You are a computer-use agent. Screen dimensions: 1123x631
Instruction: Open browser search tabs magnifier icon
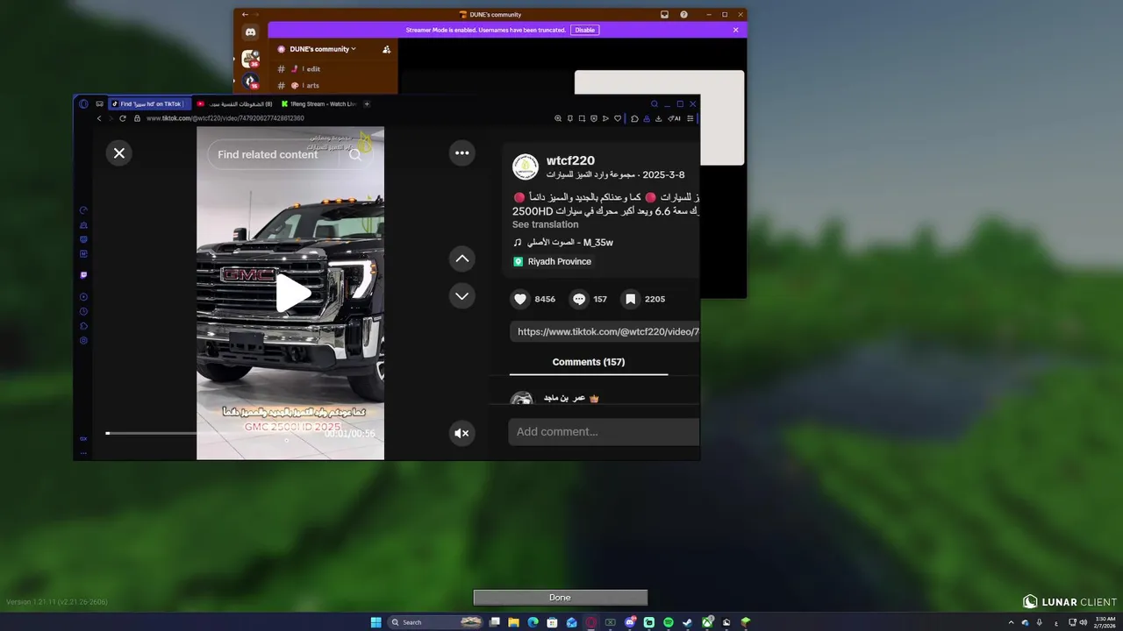(x=654, y=103)
